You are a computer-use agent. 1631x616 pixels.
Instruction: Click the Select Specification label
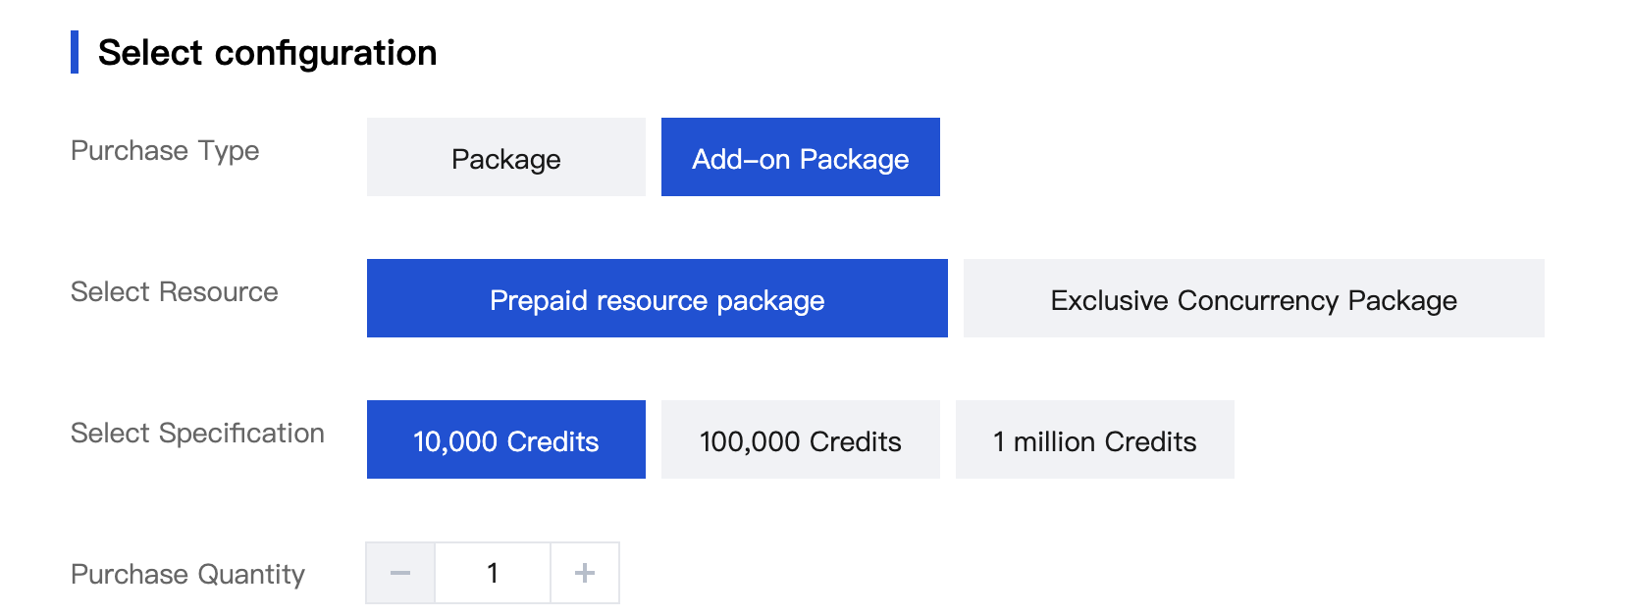[x=197, y=434]
